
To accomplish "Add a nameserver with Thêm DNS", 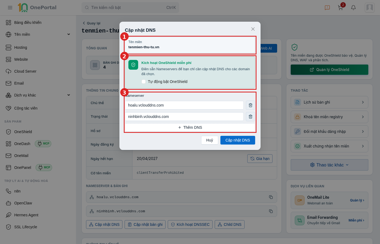I will click(x=190, y=127).
